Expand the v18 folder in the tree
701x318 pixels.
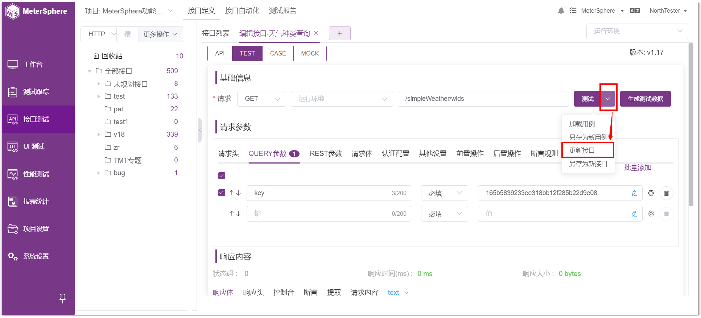click(99, 135)
